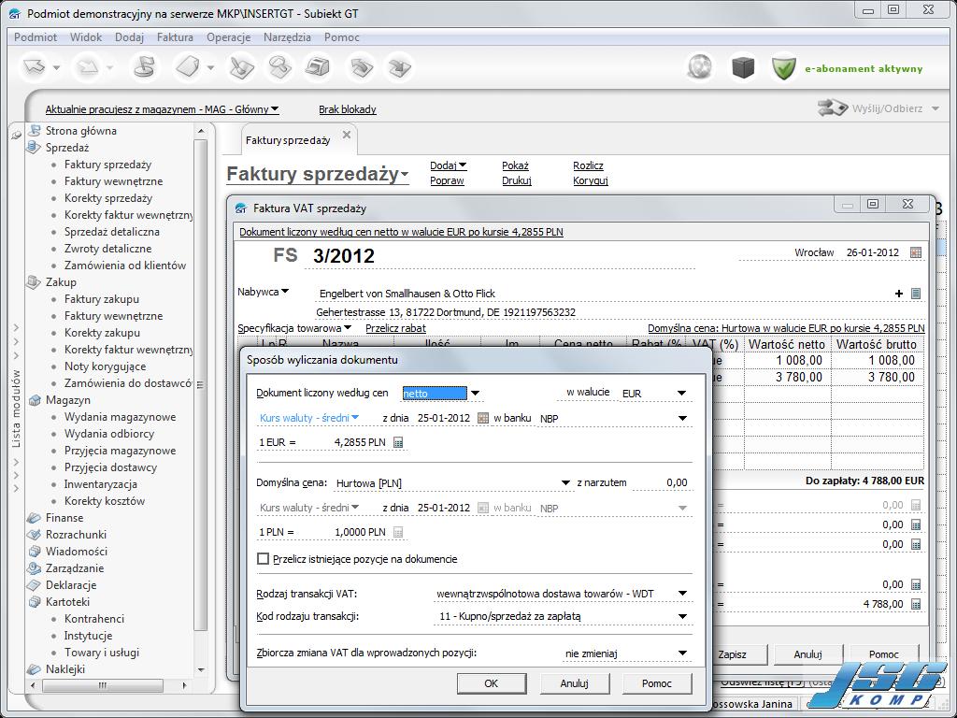Image resolution: width=957 pixels, height=718 pixels.
Task: Open 'Domyślna cena' Hurtowa [PLN] dropdown
Action: [x=565, y=483]
